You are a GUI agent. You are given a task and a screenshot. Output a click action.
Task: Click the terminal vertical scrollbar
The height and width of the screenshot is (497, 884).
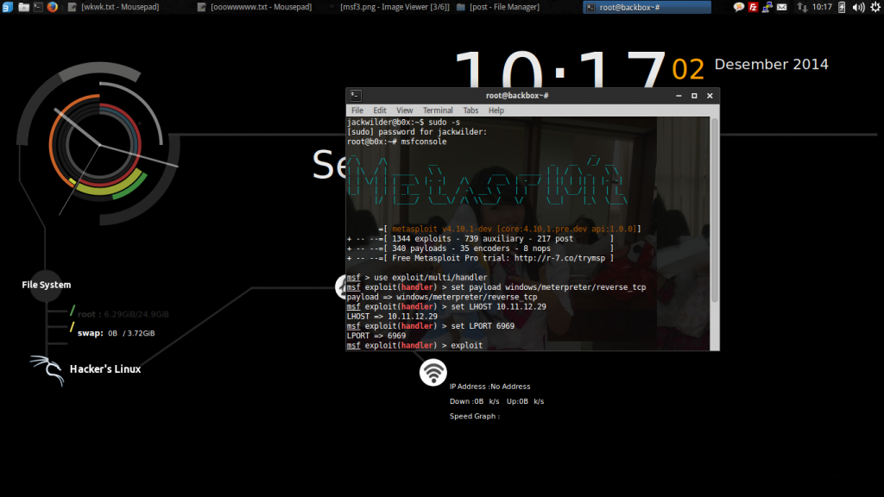pyautogui.click(x=714, y=211)
